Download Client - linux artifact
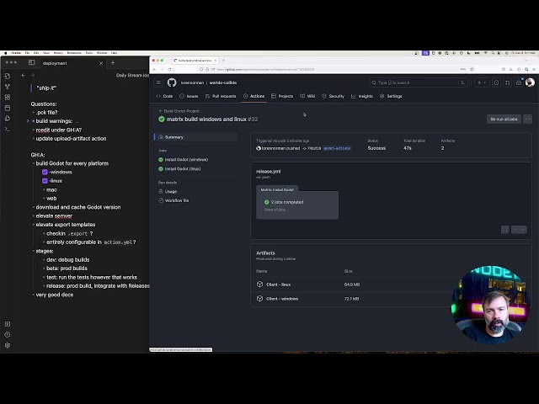Image resolution: width=539 pixels, height=404 pixels. tap(279, 284)
